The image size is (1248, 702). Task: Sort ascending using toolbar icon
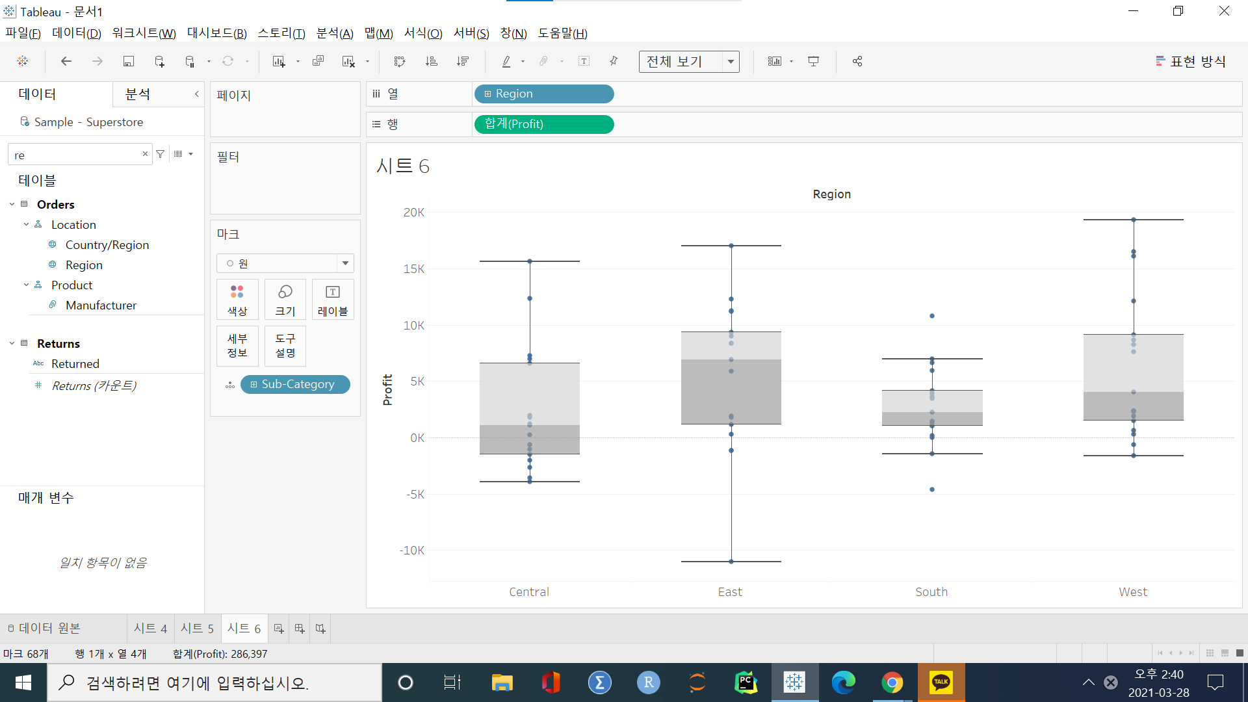click(431, 61)
